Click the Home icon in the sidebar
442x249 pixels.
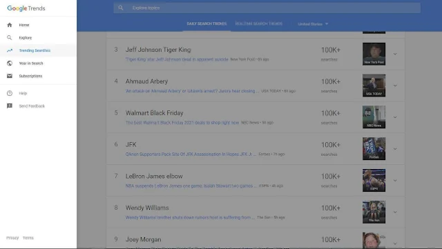[x=10, y=25]
